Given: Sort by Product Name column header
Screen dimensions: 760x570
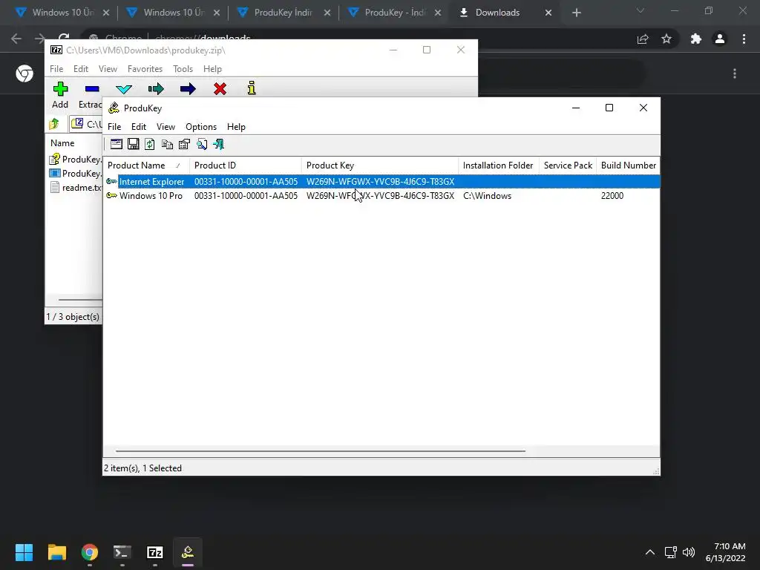Looking at the screenshot, I should tap(146, 166).
